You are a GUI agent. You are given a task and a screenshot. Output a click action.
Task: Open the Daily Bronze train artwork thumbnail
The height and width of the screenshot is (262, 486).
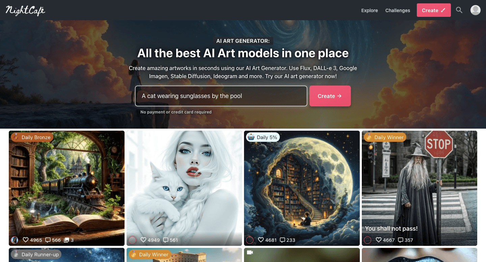(66, 188)
